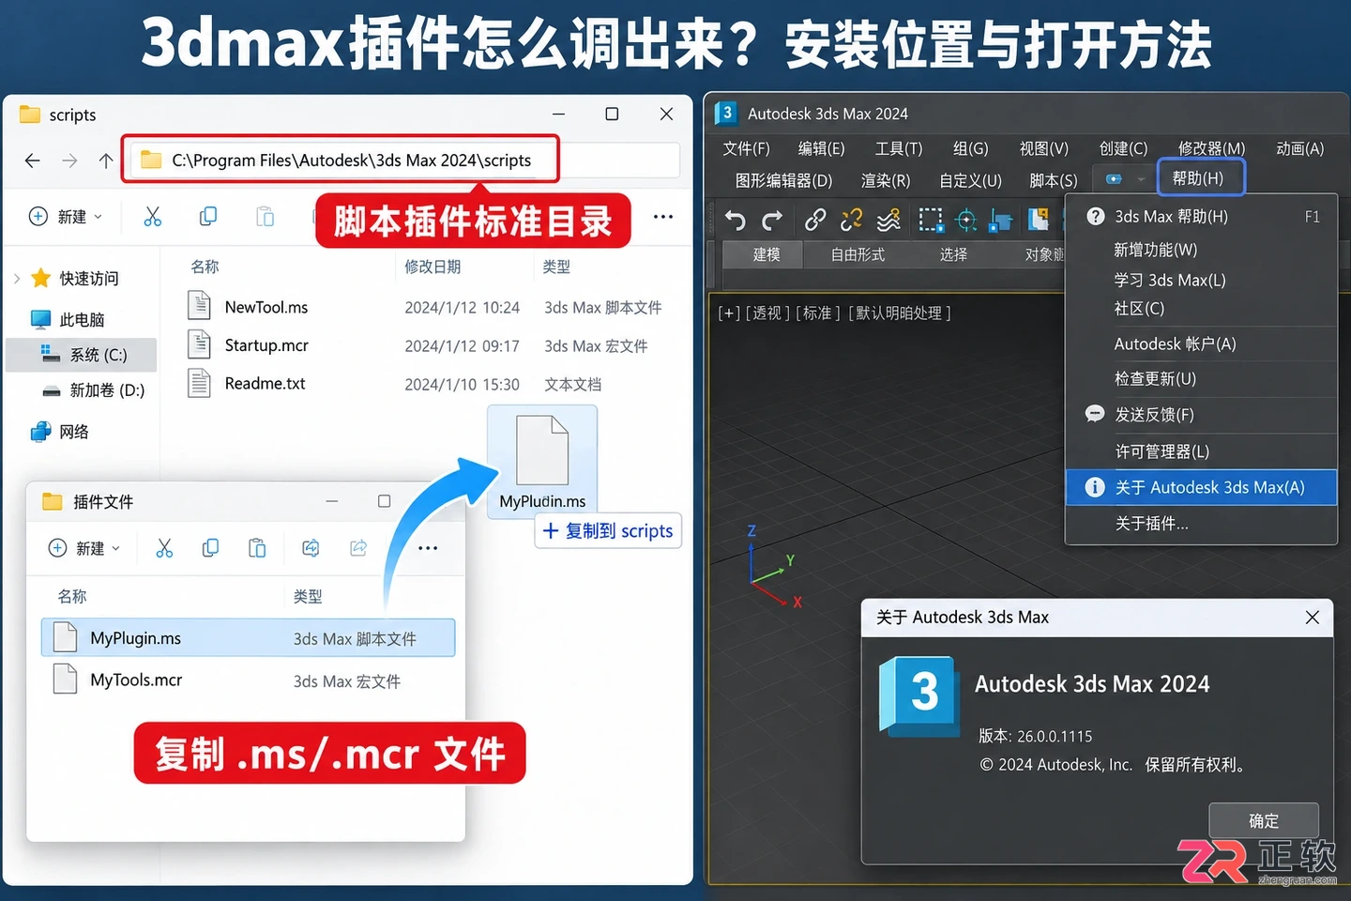Click Paste icon in 插件文件 window
1351x901 pixels.
pos(257,548)
